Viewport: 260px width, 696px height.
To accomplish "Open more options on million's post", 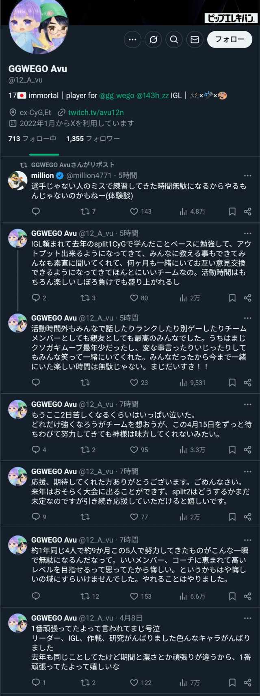I will [x=247, y=176].
